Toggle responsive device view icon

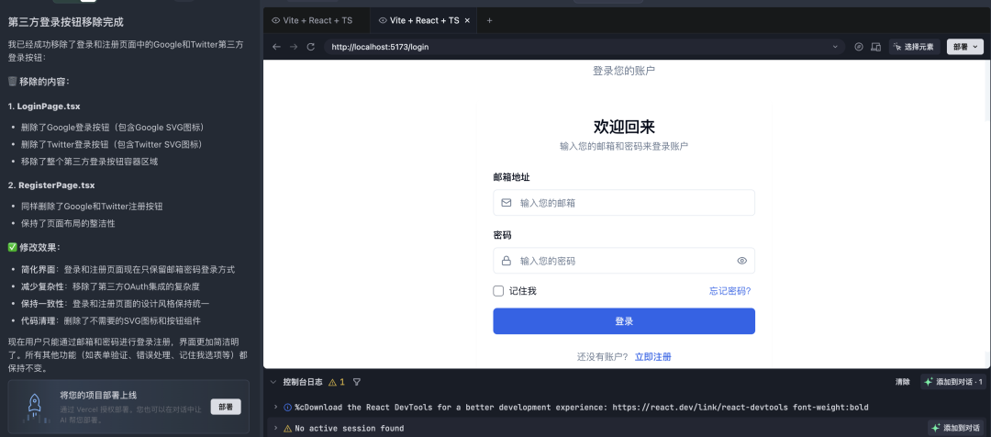876,47
